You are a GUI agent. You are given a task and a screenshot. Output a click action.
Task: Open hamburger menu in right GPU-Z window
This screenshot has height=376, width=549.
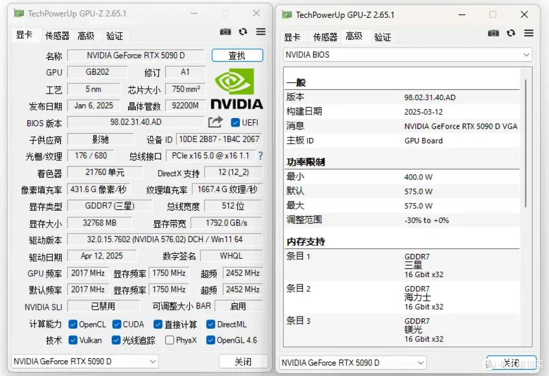pos(529,33)
